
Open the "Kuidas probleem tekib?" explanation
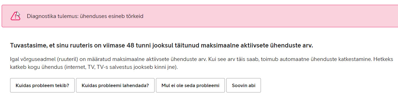click(x=42, y=85)
